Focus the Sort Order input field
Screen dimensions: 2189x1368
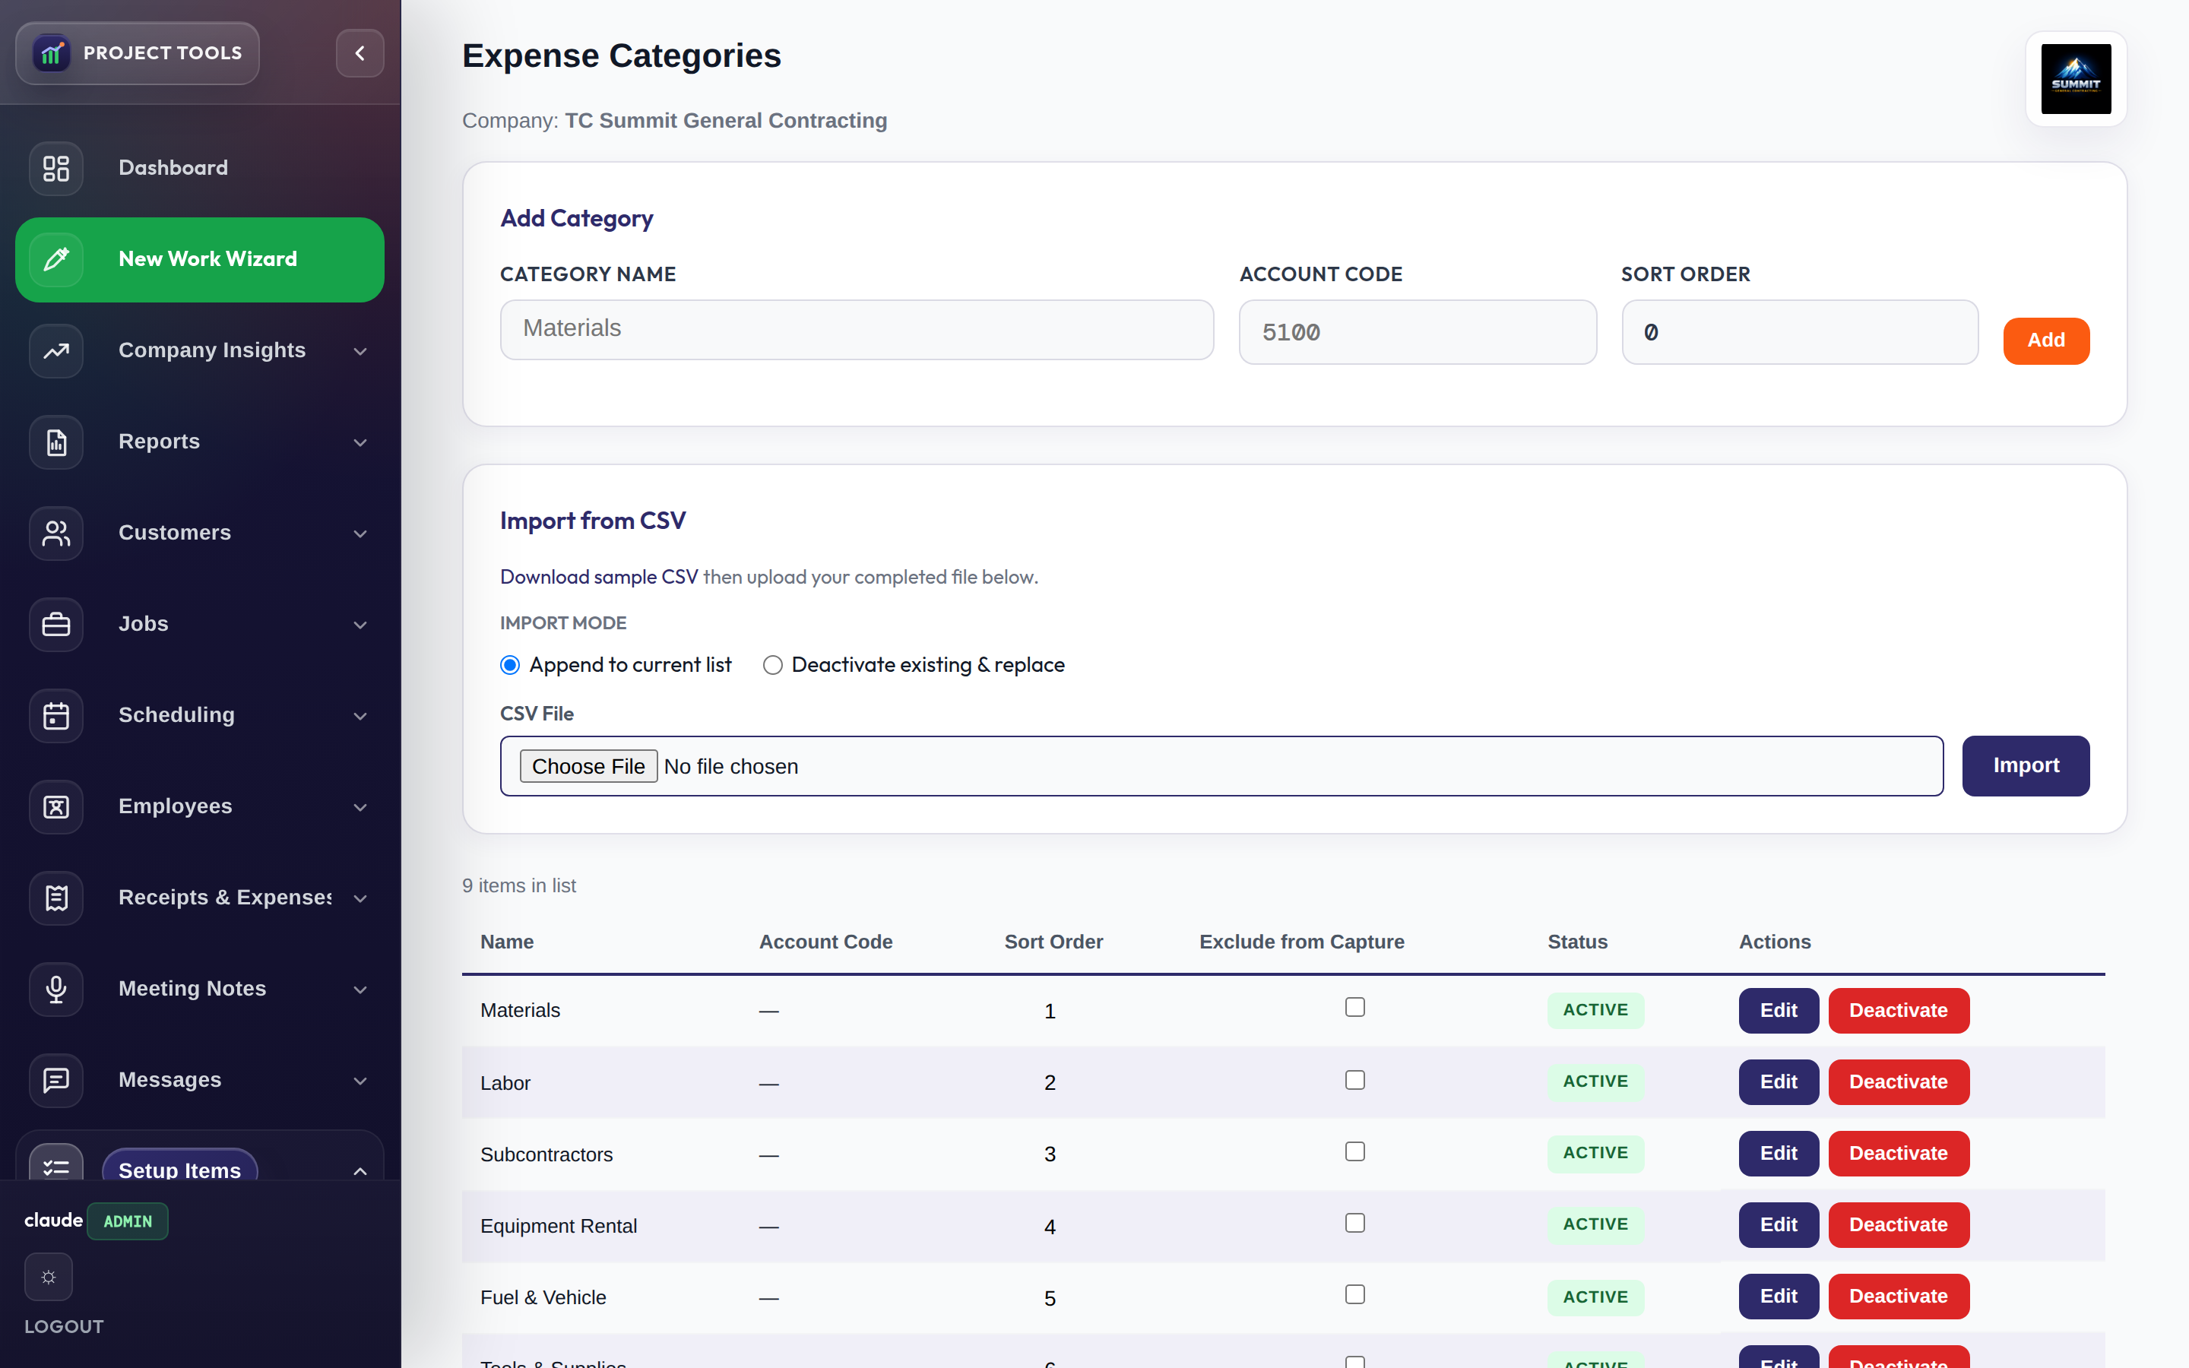click(x=1799, y=332)
